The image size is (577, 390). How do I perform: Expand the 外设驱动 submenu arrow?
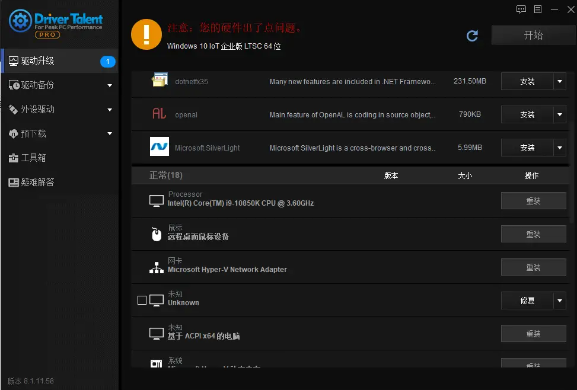coord(110,110)
